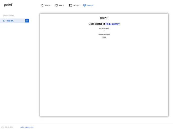
Task: Click the 'icon mixin example' text
Action: click(104, 28)
